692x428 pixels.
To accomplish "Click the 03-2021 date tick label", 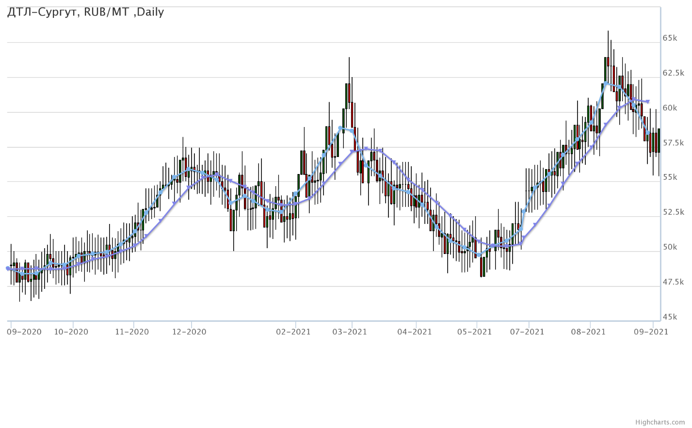I will [x=350, y=332].
